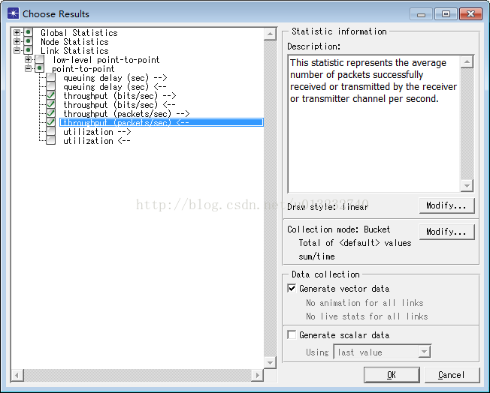Toggle the point-to-point group selection box
The image size is (490, 393).
click(x=39, y=68)
